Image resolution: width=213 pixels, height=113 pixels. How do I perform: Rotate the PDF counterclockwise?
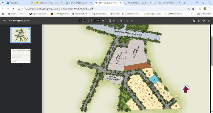114,21
